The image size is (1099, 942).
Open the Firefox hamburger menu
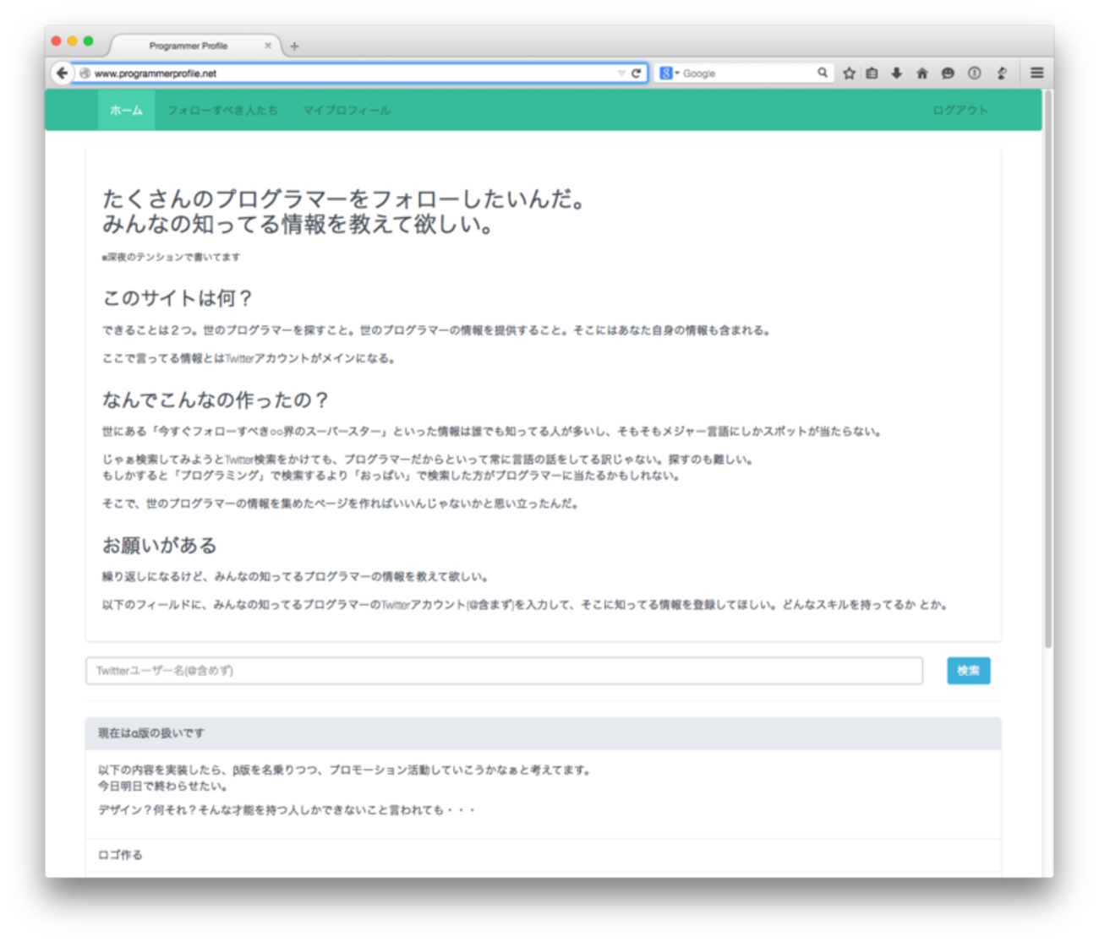click(1036, 74)
